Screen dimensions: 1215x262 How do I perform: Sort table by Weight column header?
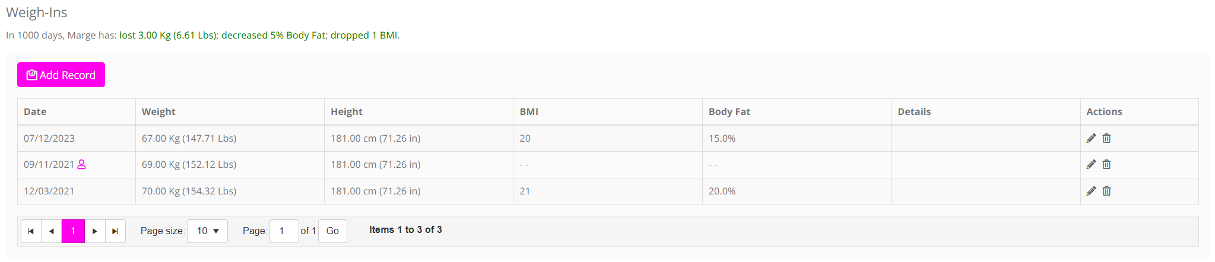click(158, 111)
